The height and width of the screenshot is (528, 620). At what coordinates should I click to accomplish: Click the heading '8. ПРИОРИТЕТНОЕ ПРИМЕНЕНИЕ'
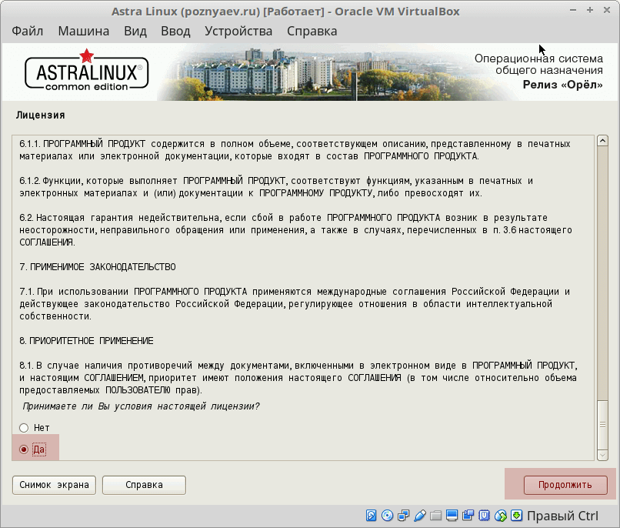click(87, 341)
